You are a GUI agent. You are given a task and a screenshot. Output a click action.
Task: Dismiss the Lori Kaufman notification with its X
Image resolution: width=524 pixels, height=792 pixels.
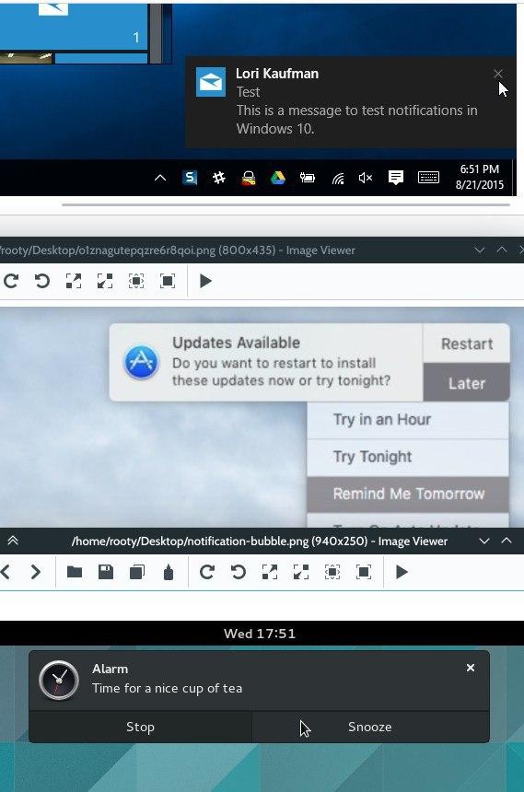click(x=497, y=74)
